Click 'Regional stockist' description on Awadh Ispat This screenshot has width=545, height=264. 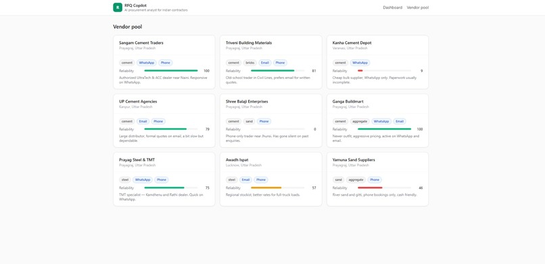263,194
